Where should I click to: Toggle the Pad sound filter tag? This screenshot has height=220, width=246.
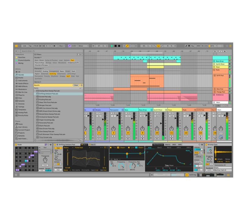[x=72, y=60]
